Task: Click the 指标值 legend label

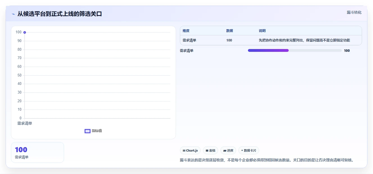Action: click(x=97, y=131)
